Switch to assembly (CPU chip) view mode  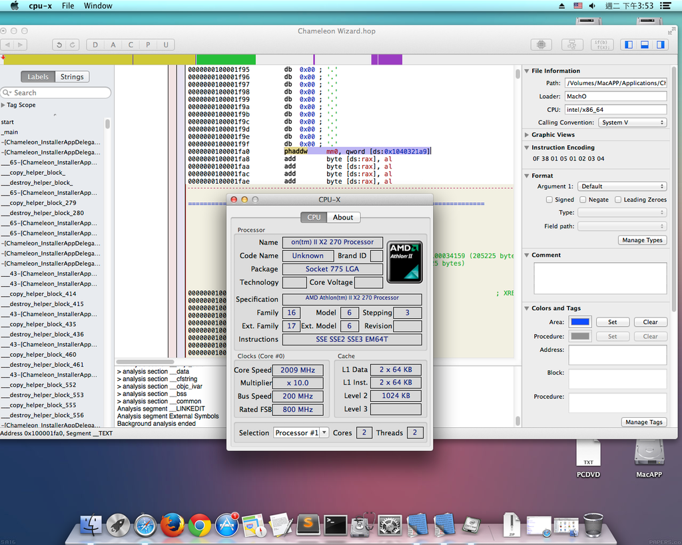541,45
